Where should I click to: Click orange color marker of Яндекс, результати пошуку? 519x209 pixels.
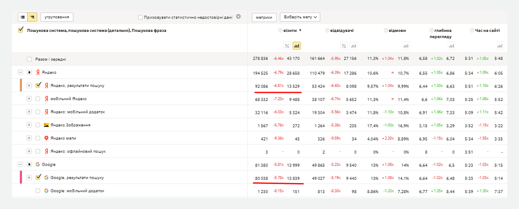click(x=21, y=85)
